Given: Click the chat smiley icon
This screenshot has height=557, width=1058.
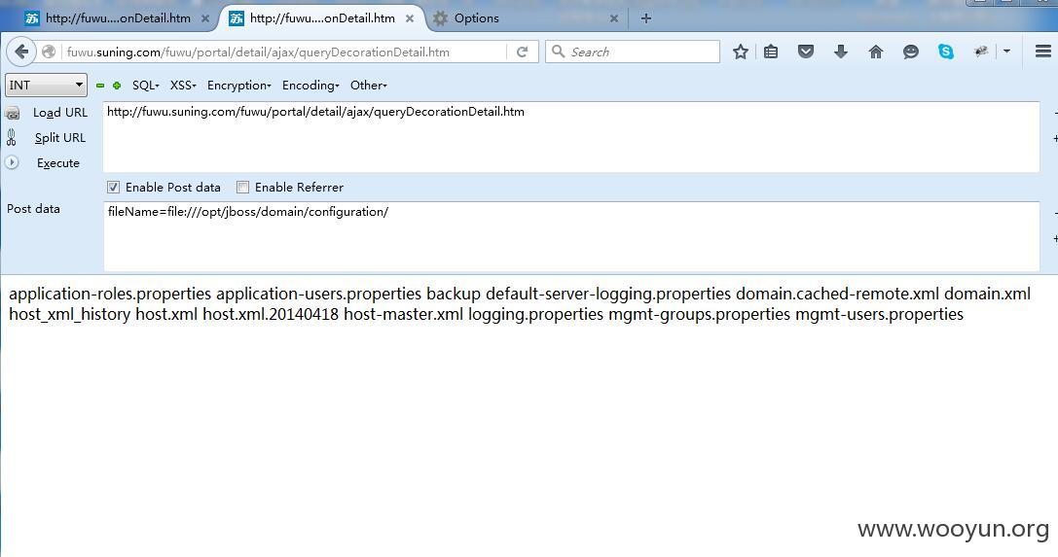Looking at the screenshot, I should (x=911, y=52).
